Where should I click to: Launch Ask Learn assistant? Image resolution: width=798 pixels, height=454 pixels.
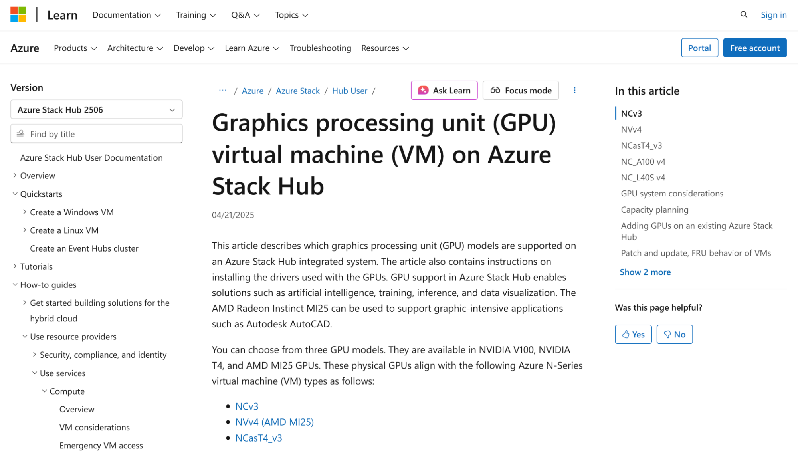tap(444, 90)
